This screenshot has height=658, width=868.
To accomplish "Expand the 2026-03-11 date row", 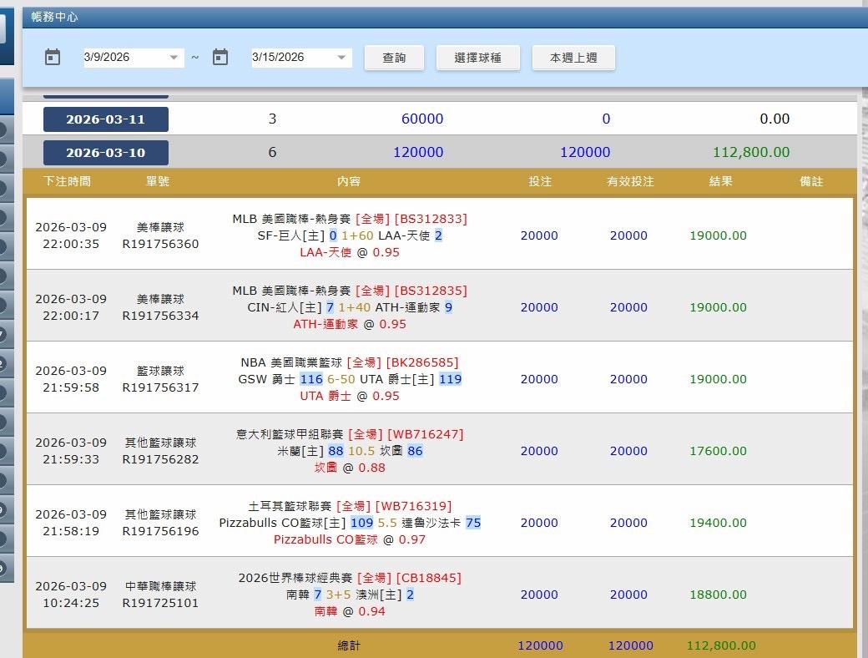I will (x=106, y=119).
